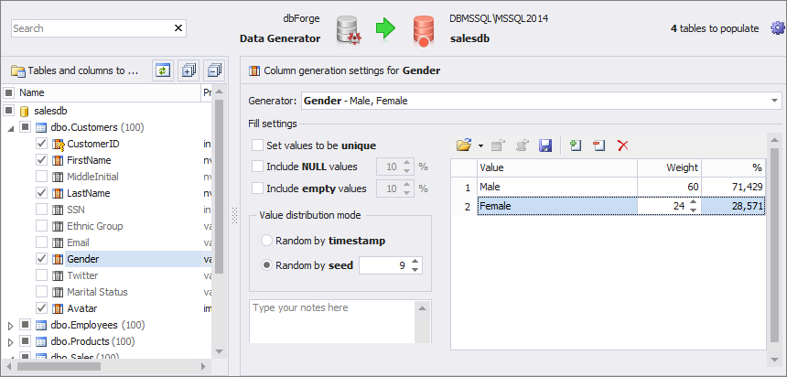Toggle the dbo.Employees table checkbox
Screen dimensions: 787x377
pos(25,325)
